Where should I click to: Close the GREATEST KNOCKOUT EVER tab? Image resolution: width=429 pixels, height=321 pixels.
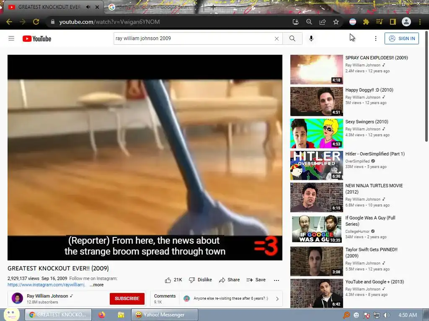tap(97, 7)
